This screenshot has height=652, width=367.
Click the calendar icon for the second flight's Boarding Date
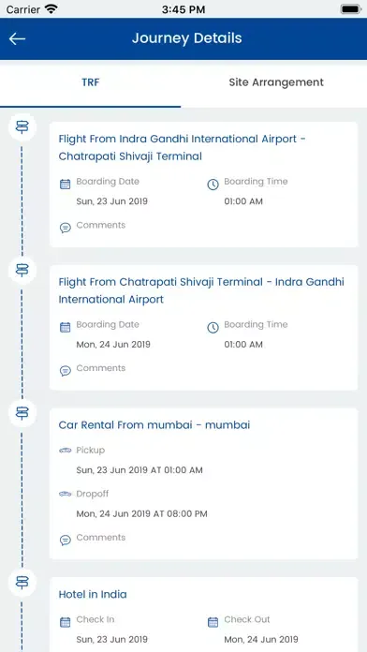pos(66,327)
